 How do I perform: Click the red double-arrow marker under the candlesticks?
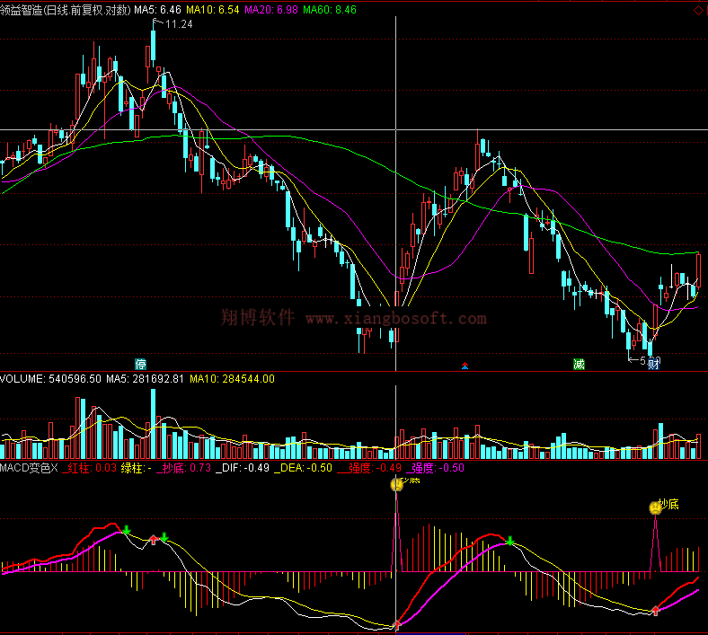[x=465, y=366]
